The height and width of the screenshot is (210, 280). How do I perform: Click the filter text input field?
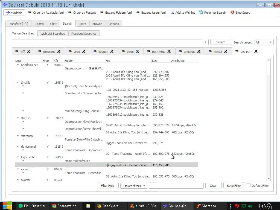click(x=176, y=186)
